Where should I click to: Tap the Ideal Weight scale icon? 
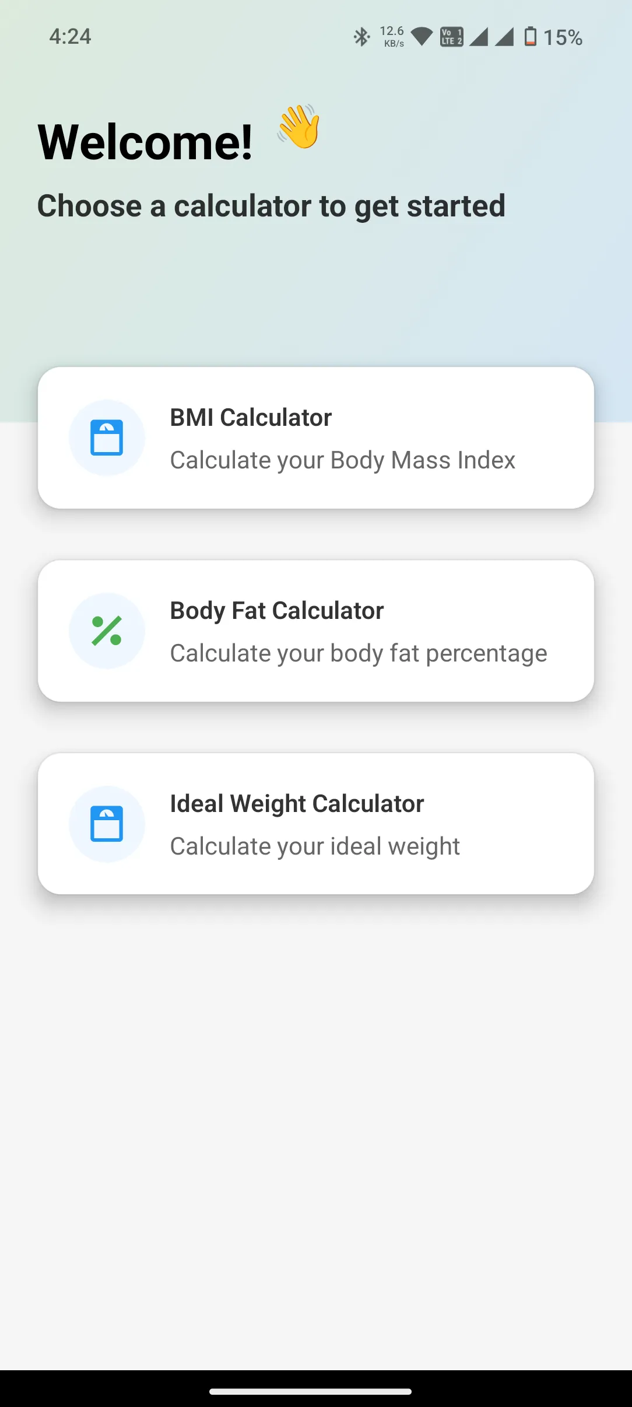107,824
